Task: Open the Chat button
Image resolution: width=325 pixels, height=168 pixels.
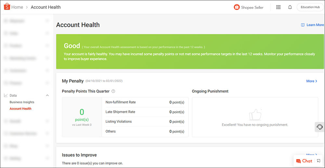Action: [x=304, y=161]
